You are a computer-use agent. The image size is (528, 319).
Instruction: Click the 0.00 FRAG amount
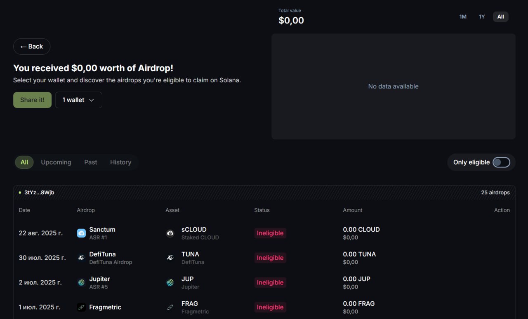[x=359, y=304]
